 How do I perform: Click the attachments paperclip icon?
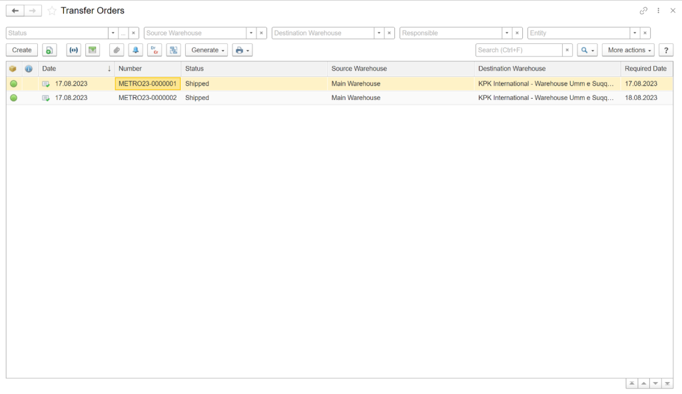point(117,50)
